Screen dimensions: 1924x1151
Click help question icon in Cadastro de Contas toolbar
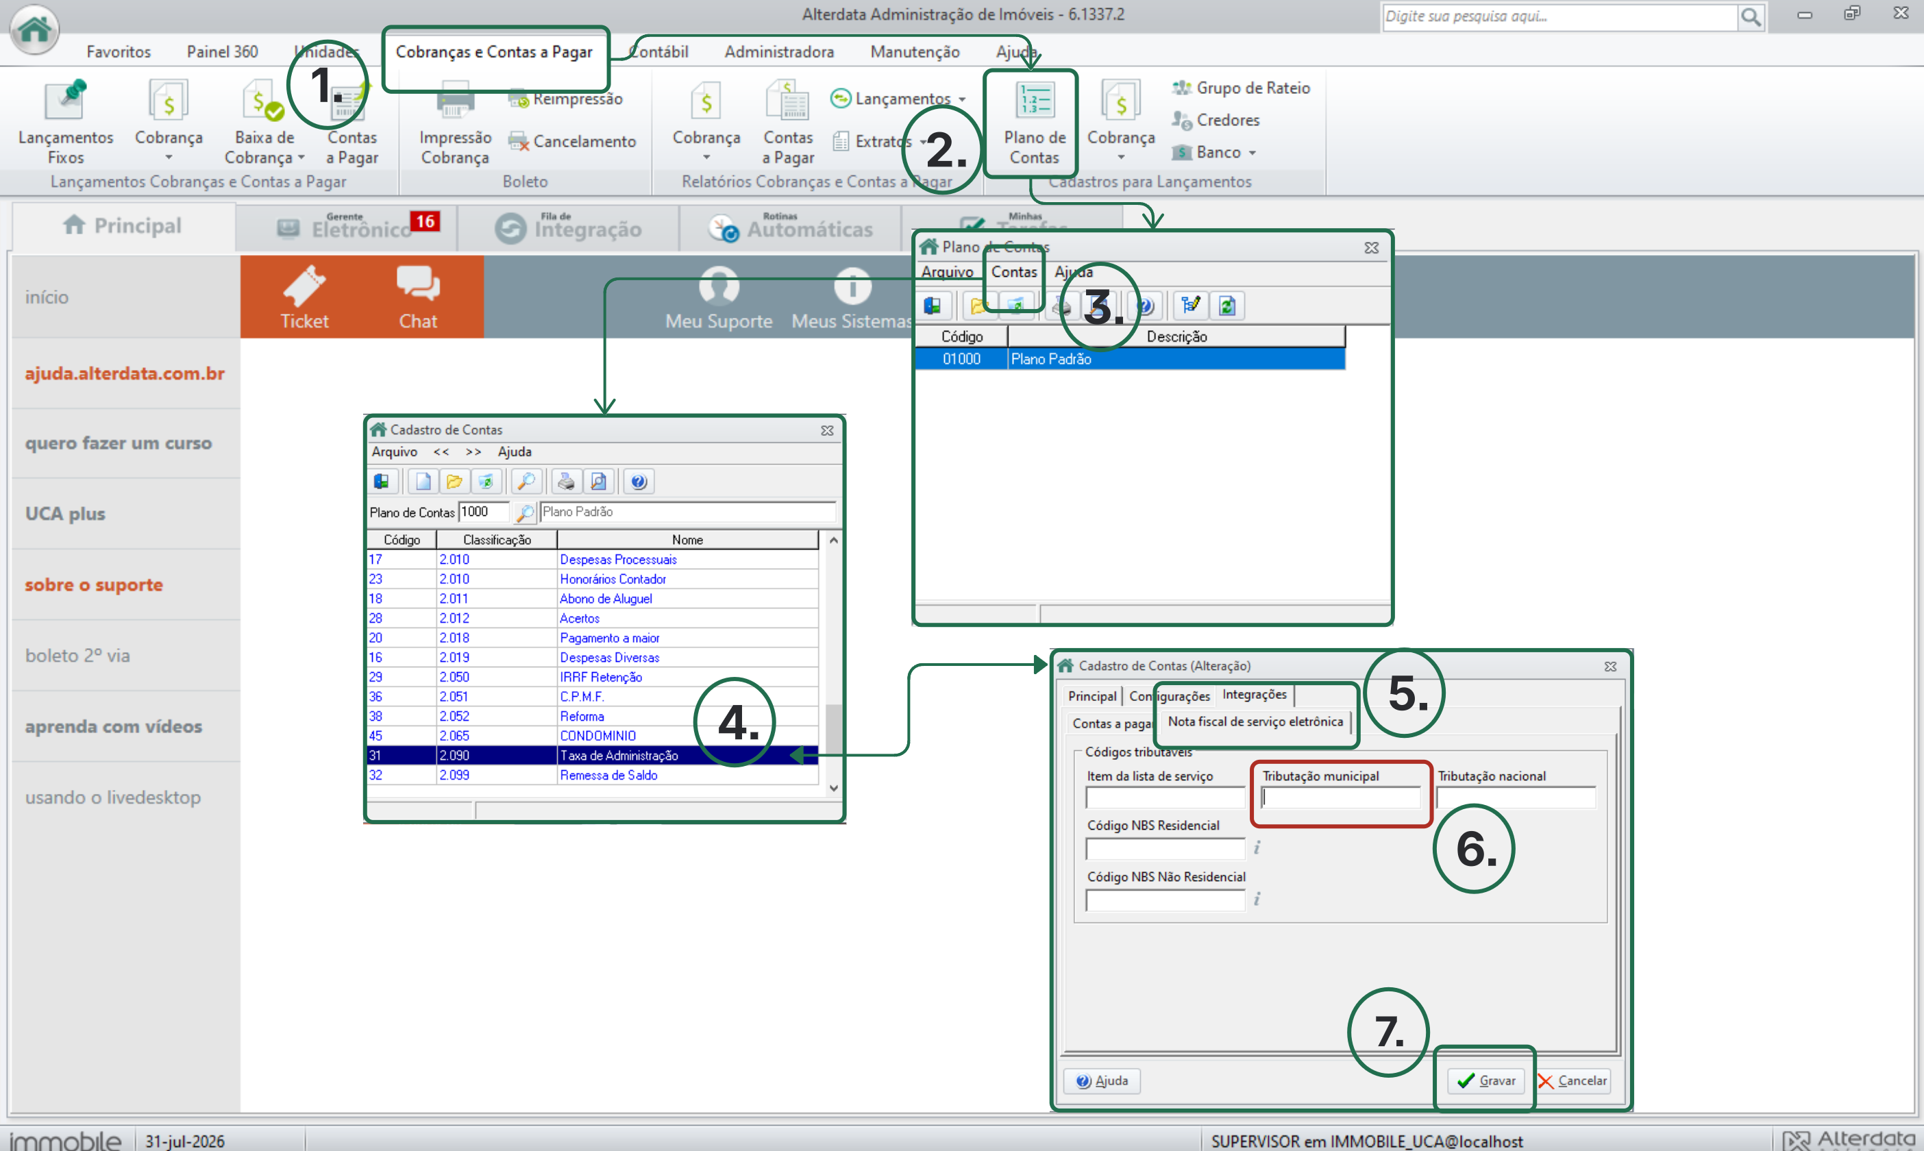[x=638, y=482]
